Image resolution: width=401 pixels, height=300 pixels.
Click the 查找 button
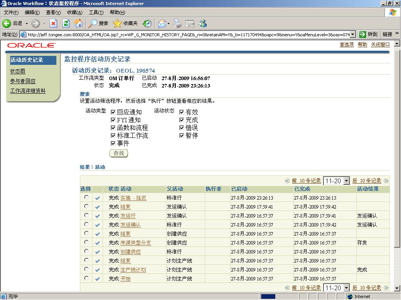pyautogui.click(x=119, y=153)
